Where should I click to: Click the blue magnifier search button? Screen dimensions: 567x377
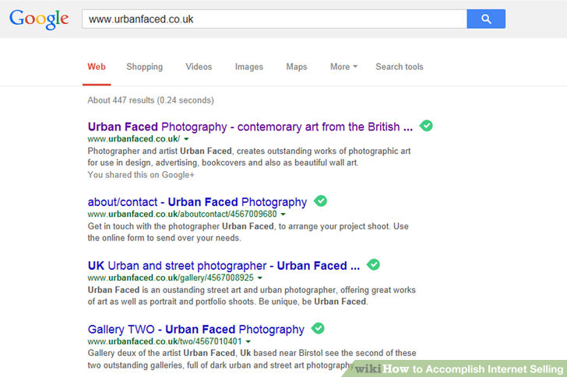point(486,19)
